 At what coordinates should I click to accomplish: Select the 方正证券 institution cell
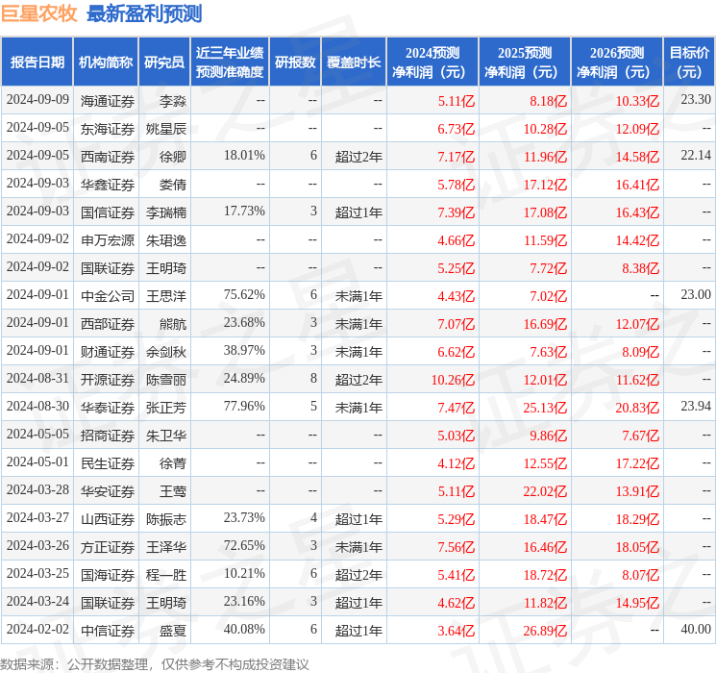click(x=108, y=547)
